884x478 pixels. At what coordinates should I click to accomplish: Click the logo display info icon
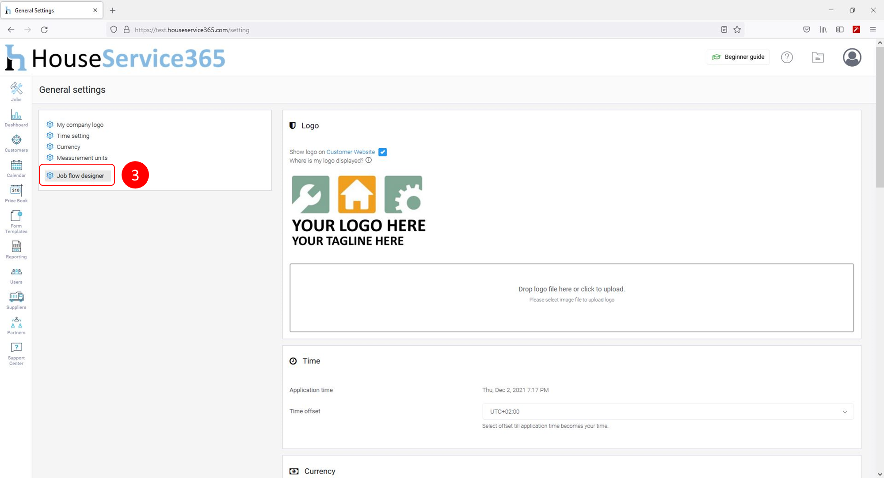click(x=369, y=160)
